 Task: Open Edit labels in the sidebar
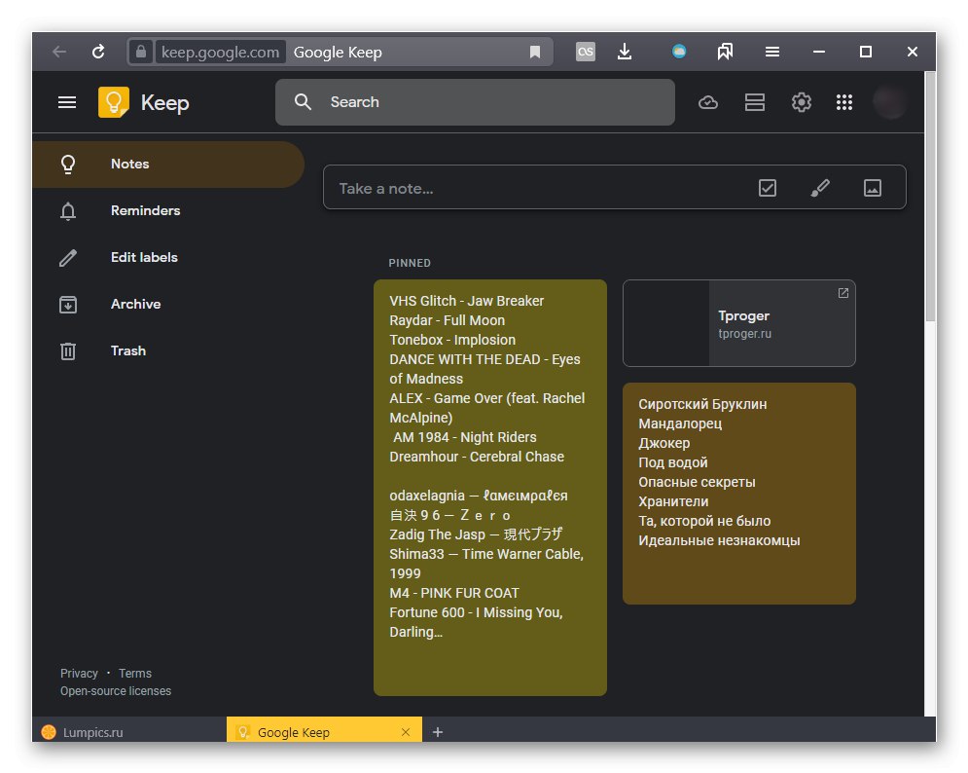(168, 258)
